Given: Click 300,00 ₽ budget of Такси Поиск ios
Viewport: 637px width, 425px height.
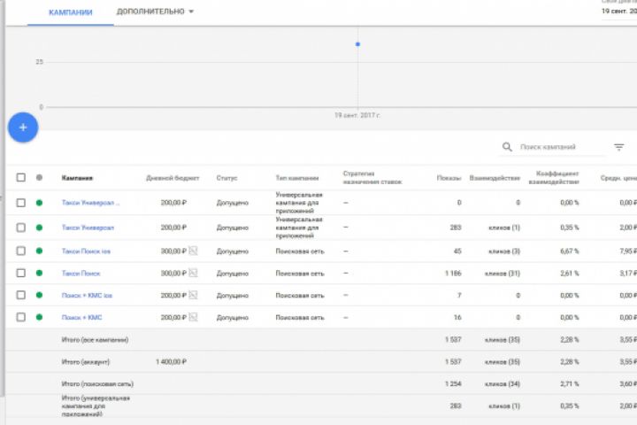Looking at the screenshot, I should (173, 251).
